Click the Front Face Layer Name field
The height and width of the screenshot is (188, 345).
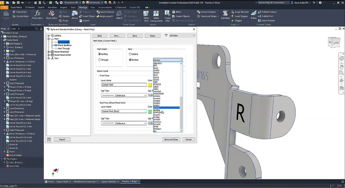coord(124,85)
